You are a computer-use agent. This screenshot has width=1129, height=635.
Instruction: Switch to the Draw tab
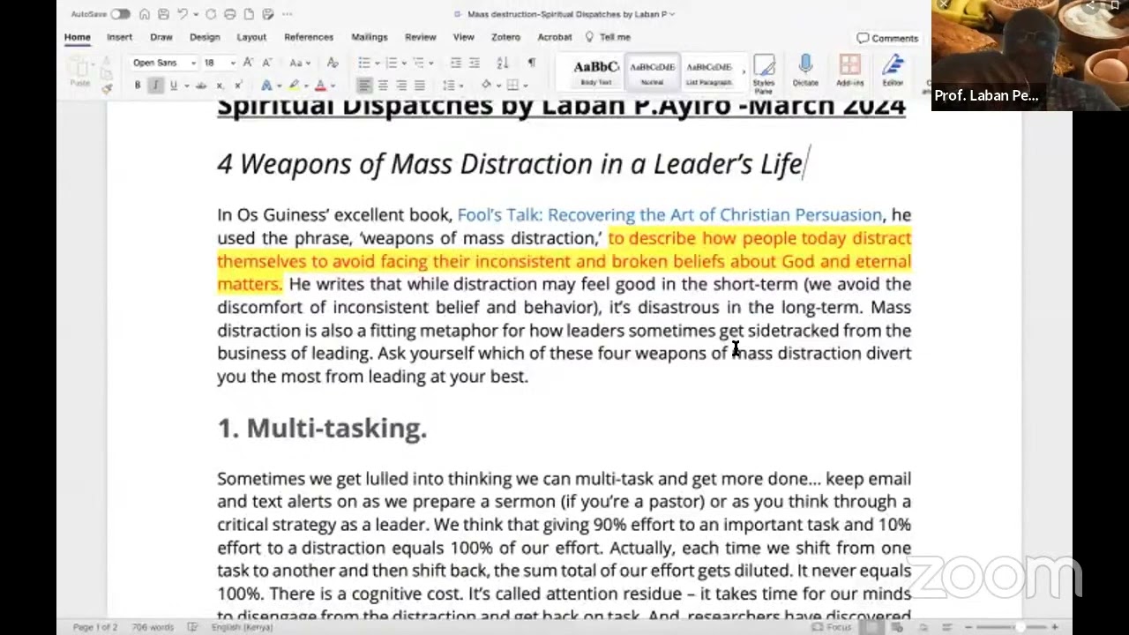pyautogui.click(x=161, y=37)
